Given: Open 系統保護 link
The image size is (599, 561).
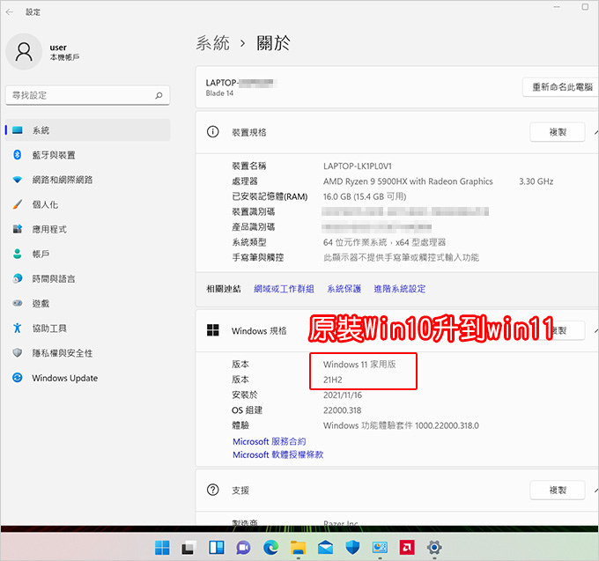Looking at the screenshot, I should (x=344, y=289).
